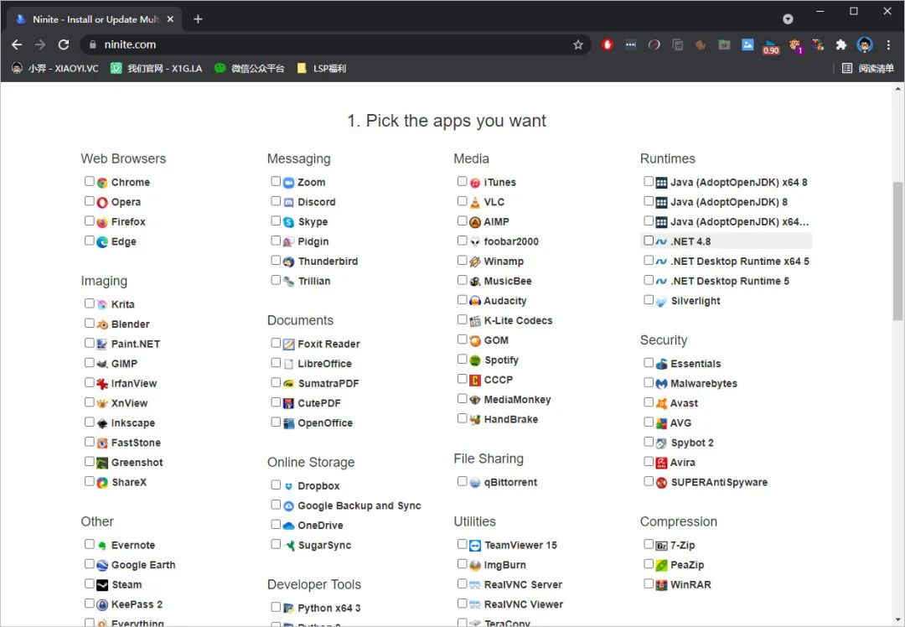Image resolution: width=905 pixels, height=627 pixels.
Task: Click the Spotify icon in Media list
Action: (475, 360)
